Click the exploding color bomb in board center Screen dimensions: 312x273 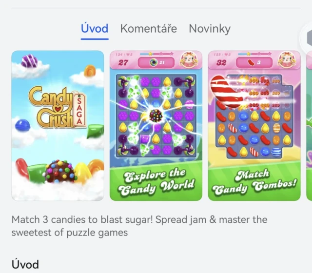(x=156, y=116)
